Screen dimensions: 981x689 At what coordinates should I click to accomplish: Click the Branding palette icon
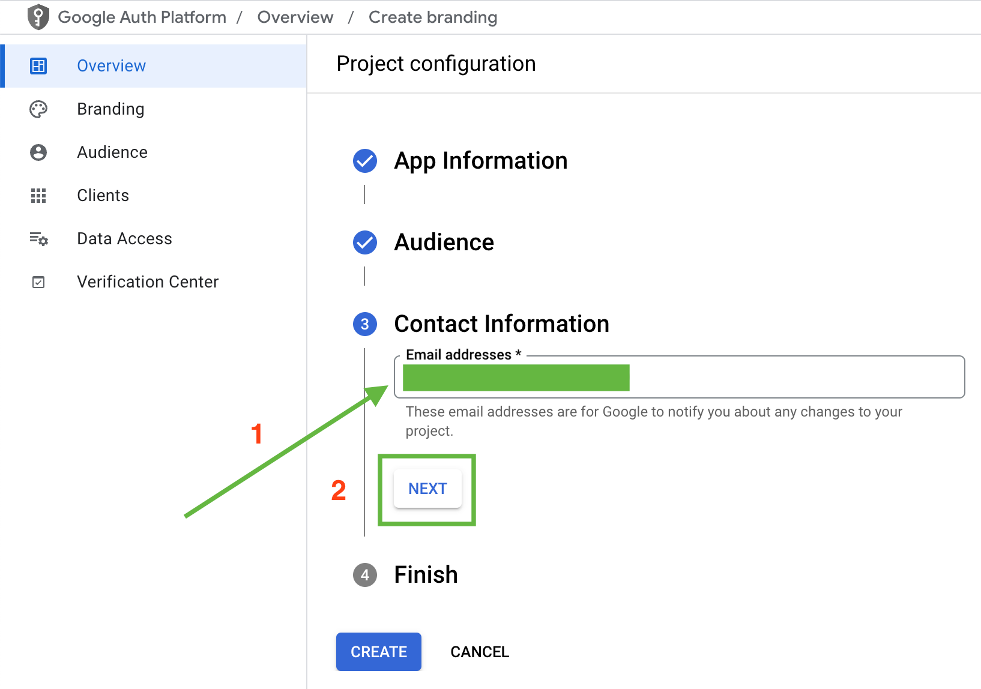pos(38,109)
